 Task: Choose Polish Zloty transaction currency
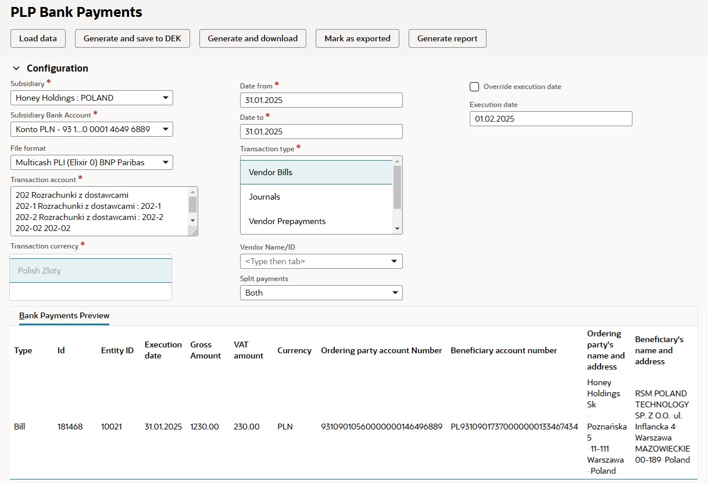pos(91,271)
